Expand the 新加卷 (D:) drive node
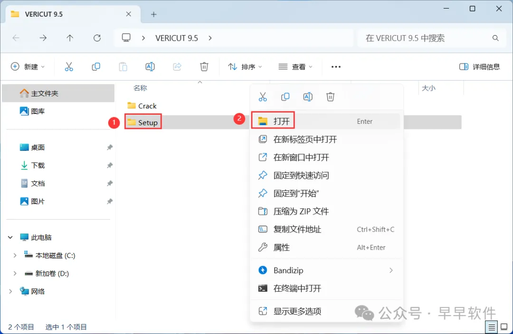The width and height of the screenshot is (513, 334). point(15,274)
